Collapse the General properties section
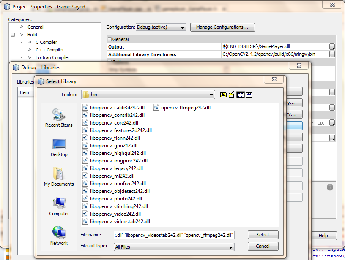 (x=110, y=39)
